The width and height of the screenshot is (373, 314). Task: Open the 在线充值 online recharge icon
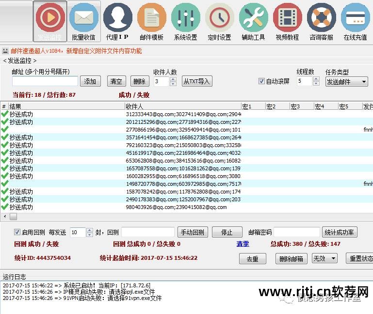pos(356,21)
